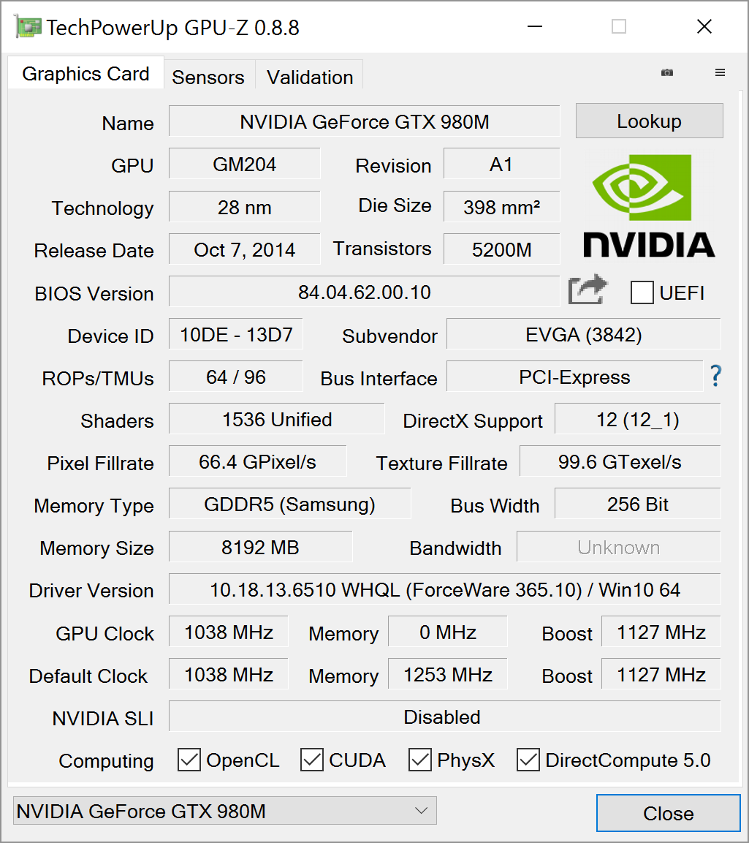Open the graphics card selection dropdown
749x843 pixels.
click(x=224, y=811)
